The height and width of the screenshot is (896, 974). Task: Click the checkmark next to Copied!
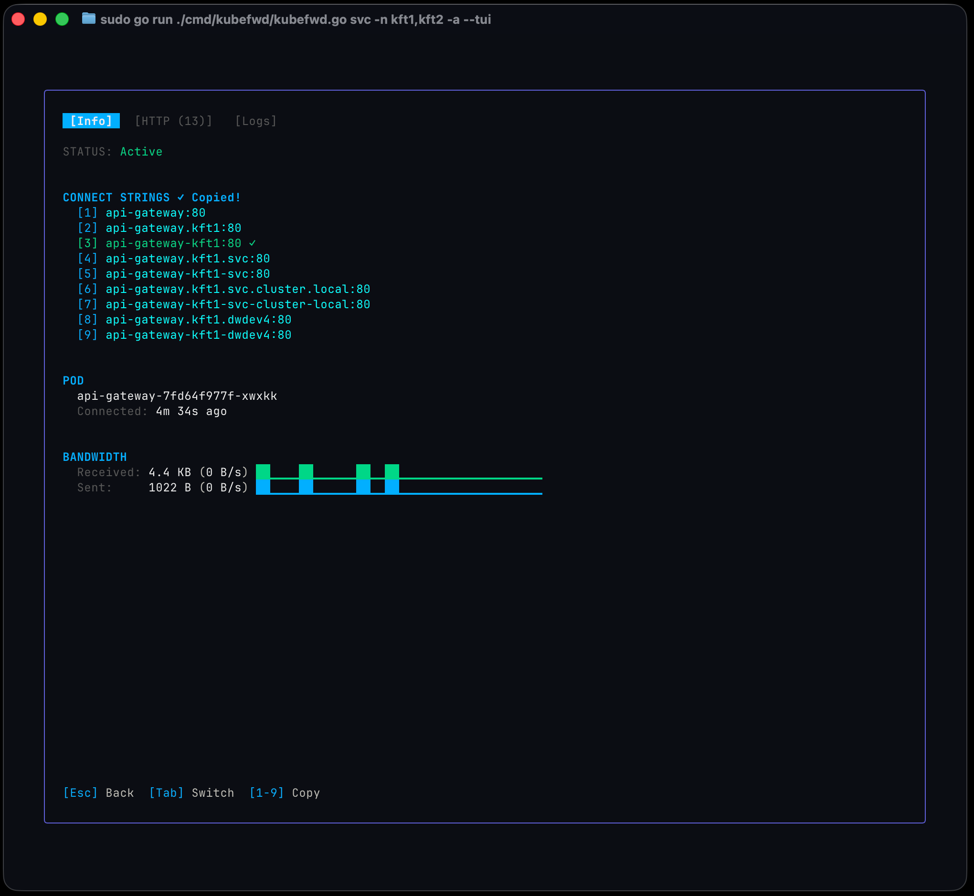point(180,198)
